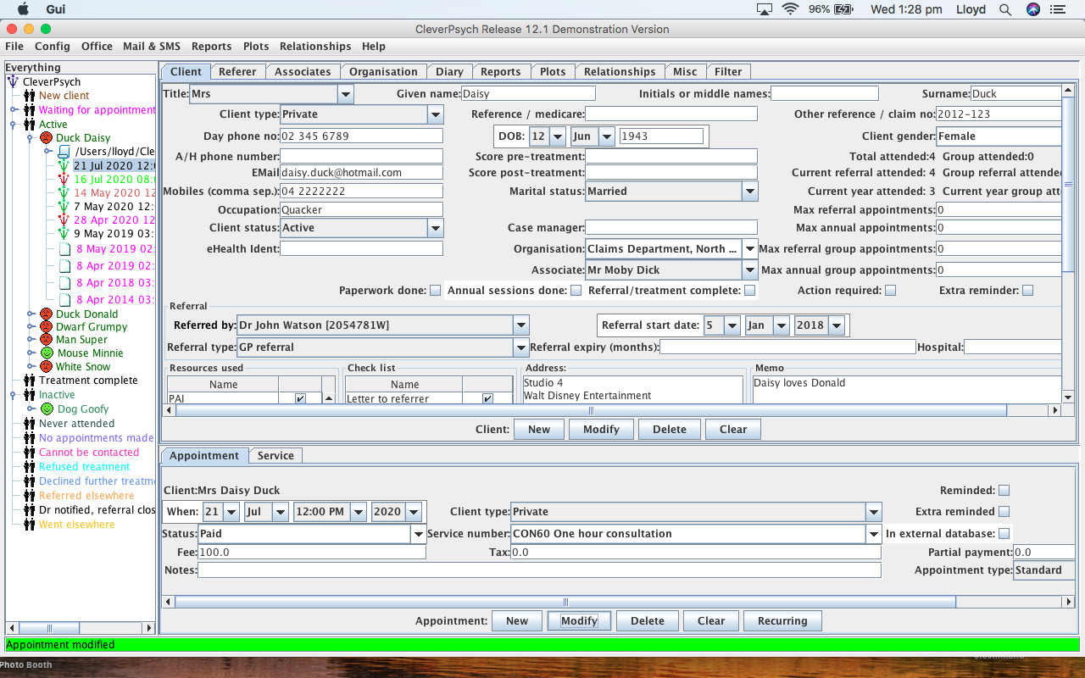Image resolution: width=1085 pixels, height=678 pixels.
Task: Open the Marital status dropdown
Action: tap(749, 192)
